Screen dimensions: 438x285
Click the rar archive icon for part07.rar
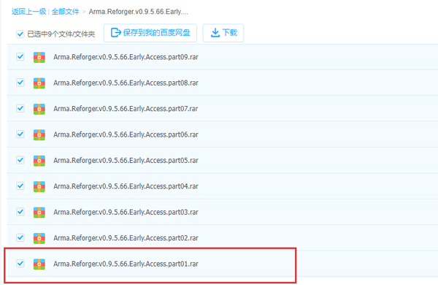click(39, 109)
